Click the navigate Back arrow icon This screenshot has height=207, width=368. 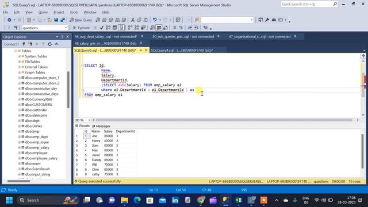(x=9, y=20)
